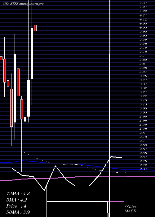The image size is (155, 217).
Task: Select the 3.13 price axis label
Action: tap(143, 104)
